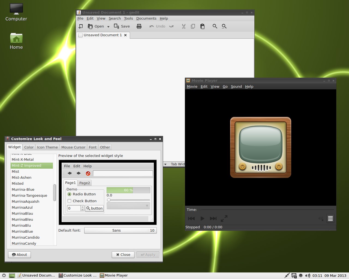Click the Print icon in gedit
This screenshot has width=349, height=279.
(139, 26)
